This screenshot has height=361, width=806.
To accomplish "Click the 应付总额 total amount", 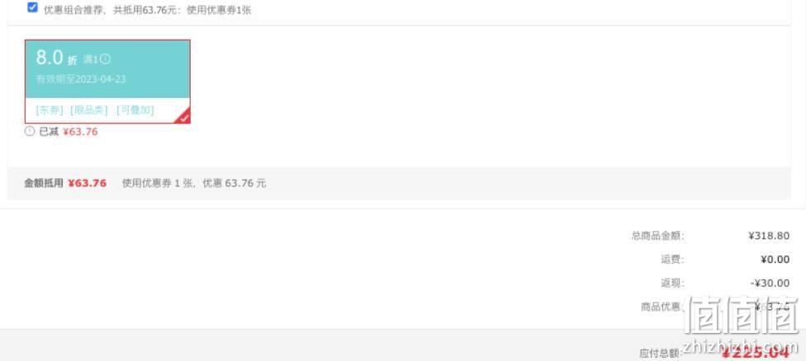I will click(755, 353).
